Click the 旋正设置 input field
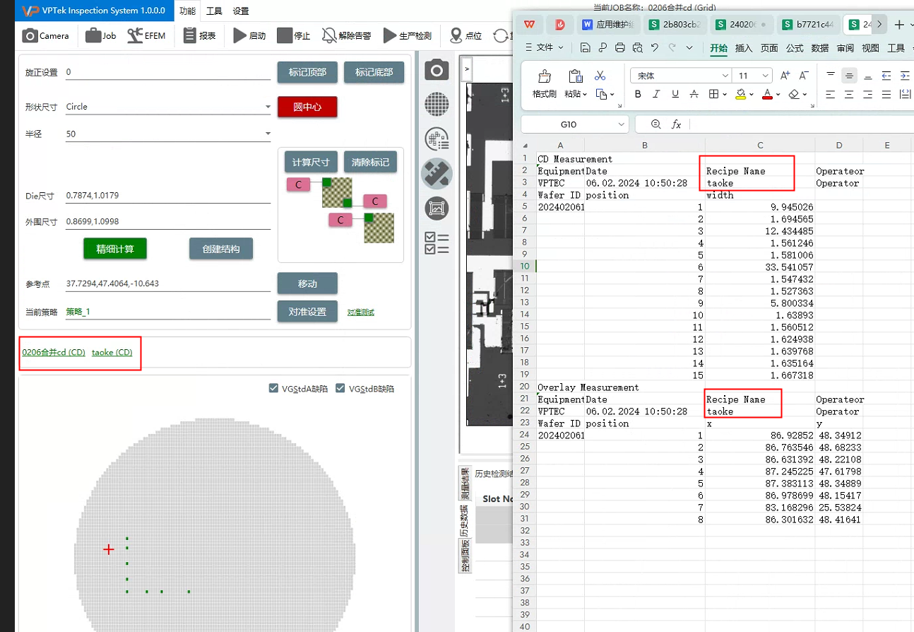Viewport: 914px width, 632px height. click(x=167, y=72)
